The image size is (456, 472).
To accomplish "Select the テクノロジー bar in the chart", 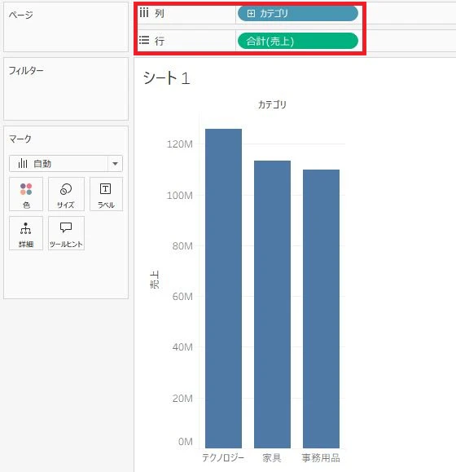I will (223, 289).
